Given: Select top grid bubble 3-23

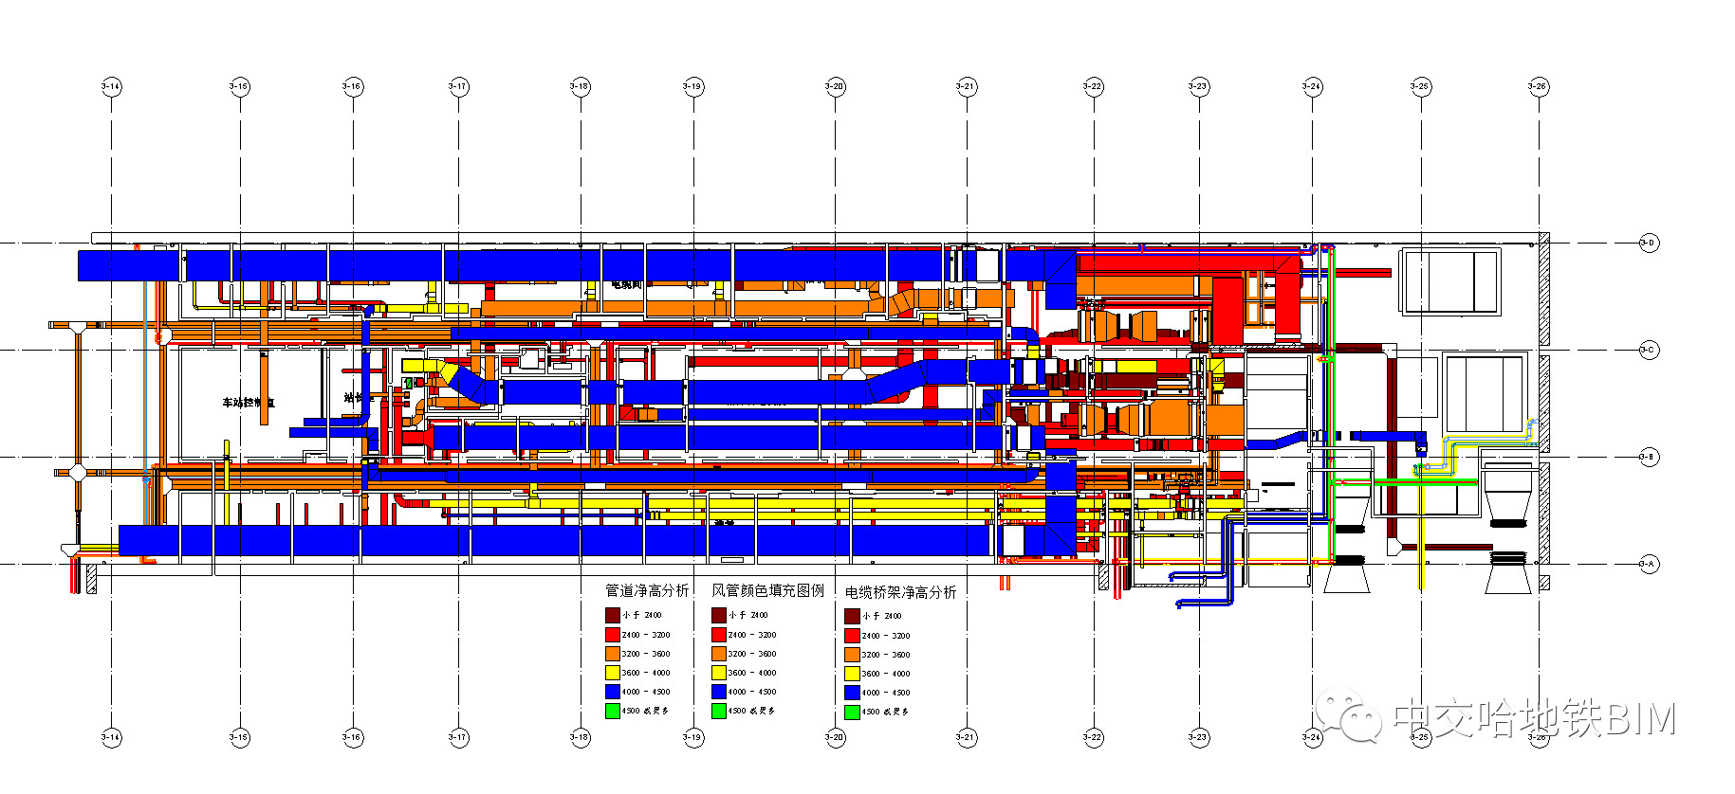Looking at the screenshot, I should click(x=1198, y=86).
